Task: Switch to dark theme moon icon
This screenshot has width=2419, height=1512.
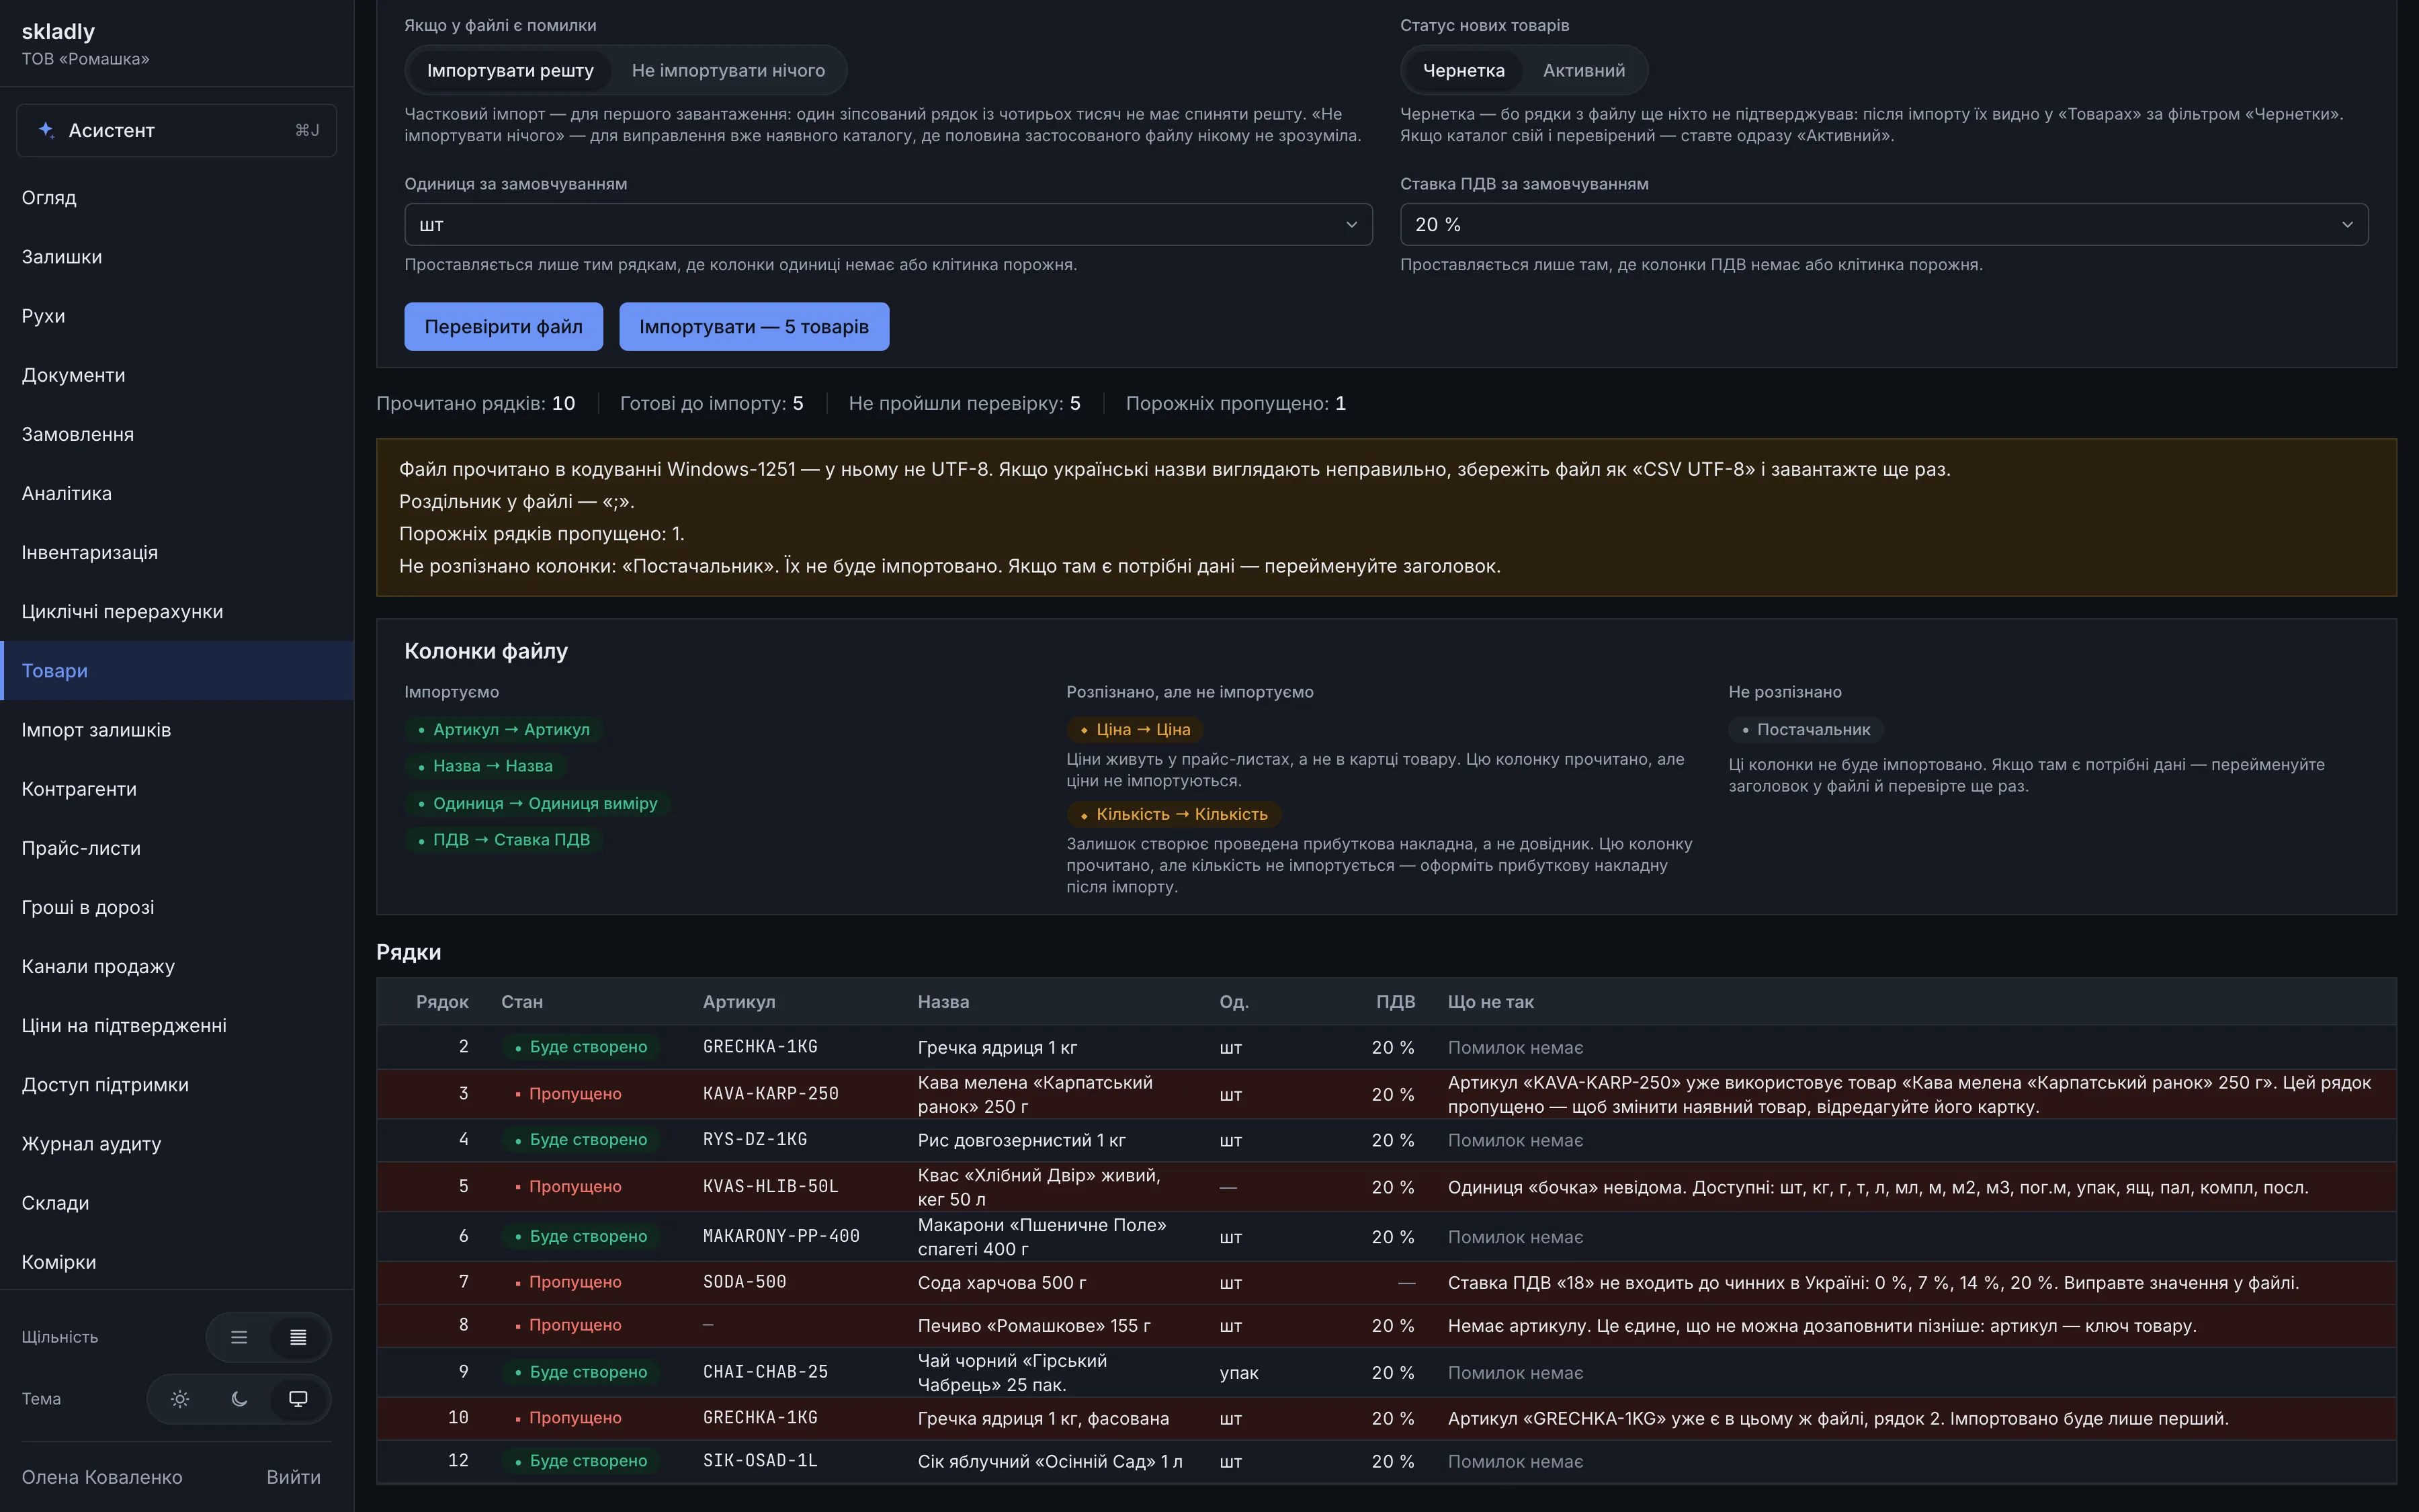Action: (x=239, y=1399)
